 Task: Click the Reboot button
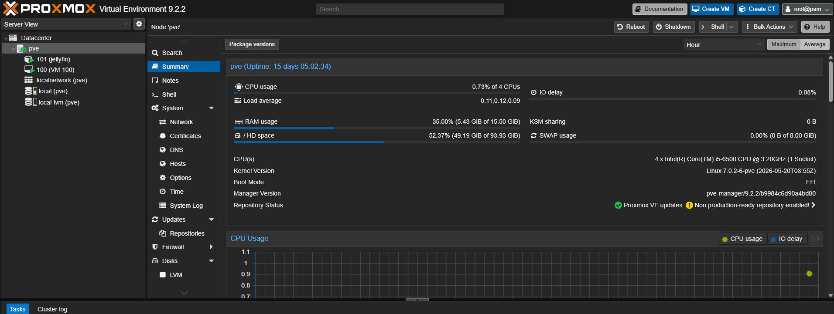[x=631, y=27]
